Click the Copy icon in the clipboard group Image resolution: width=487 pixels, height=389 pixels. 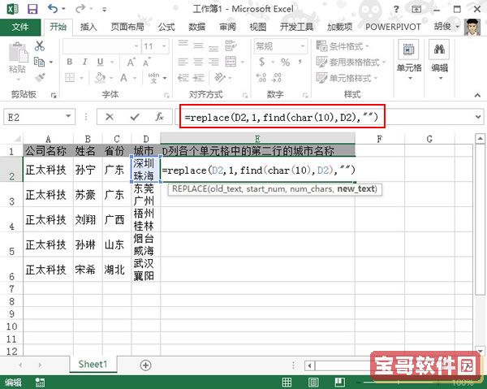point(40,62)
